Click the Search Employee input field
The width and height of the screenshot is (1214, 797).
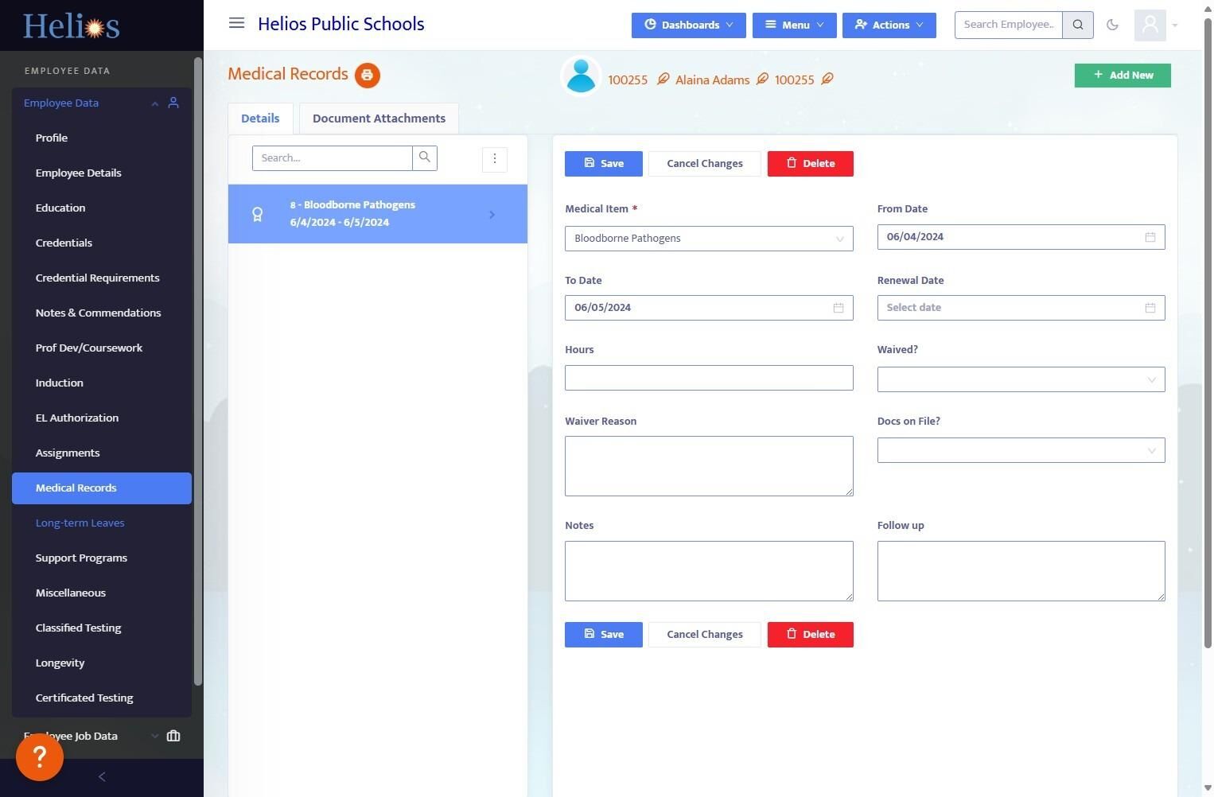1009,25
